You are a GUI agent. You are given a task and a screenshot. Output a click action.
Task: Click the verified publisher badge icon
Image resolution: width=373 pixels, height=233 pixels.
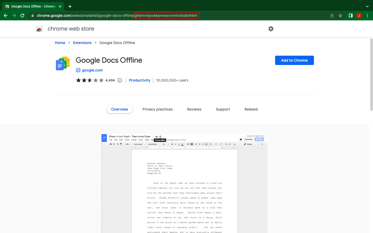[78, 70]
